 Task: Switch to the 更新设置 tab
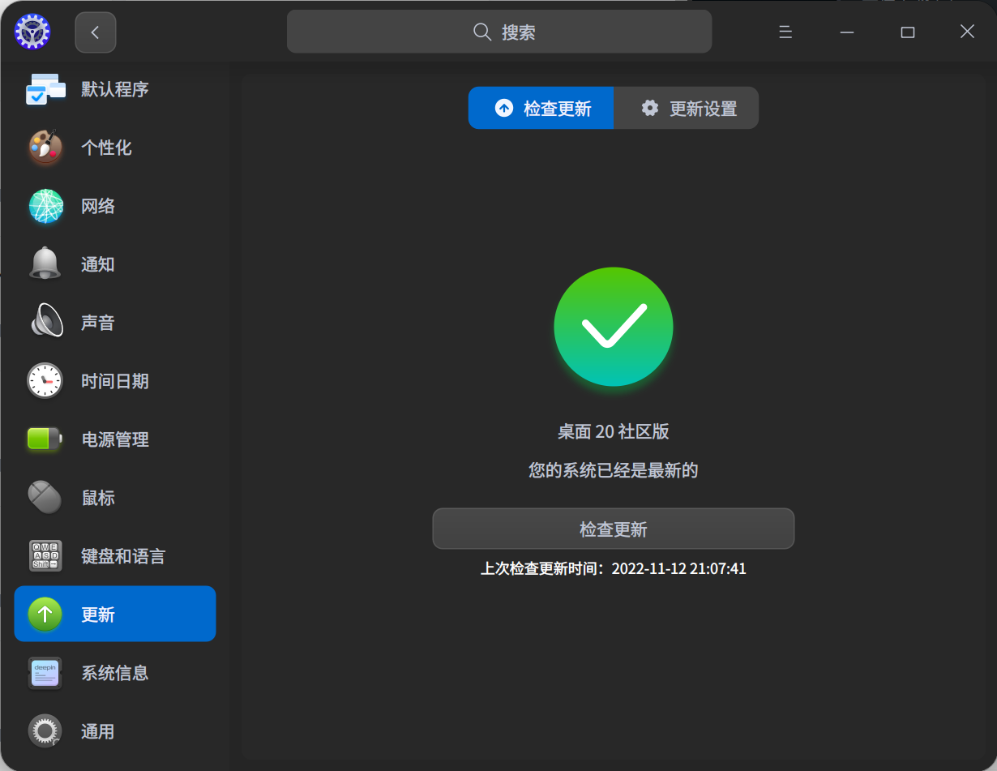(x=686, y=107)
